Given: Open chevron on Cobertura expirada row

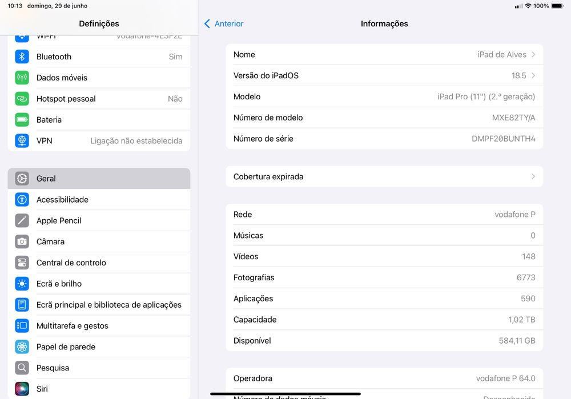Looking at the screenshot, I should (x=533, y=176).
